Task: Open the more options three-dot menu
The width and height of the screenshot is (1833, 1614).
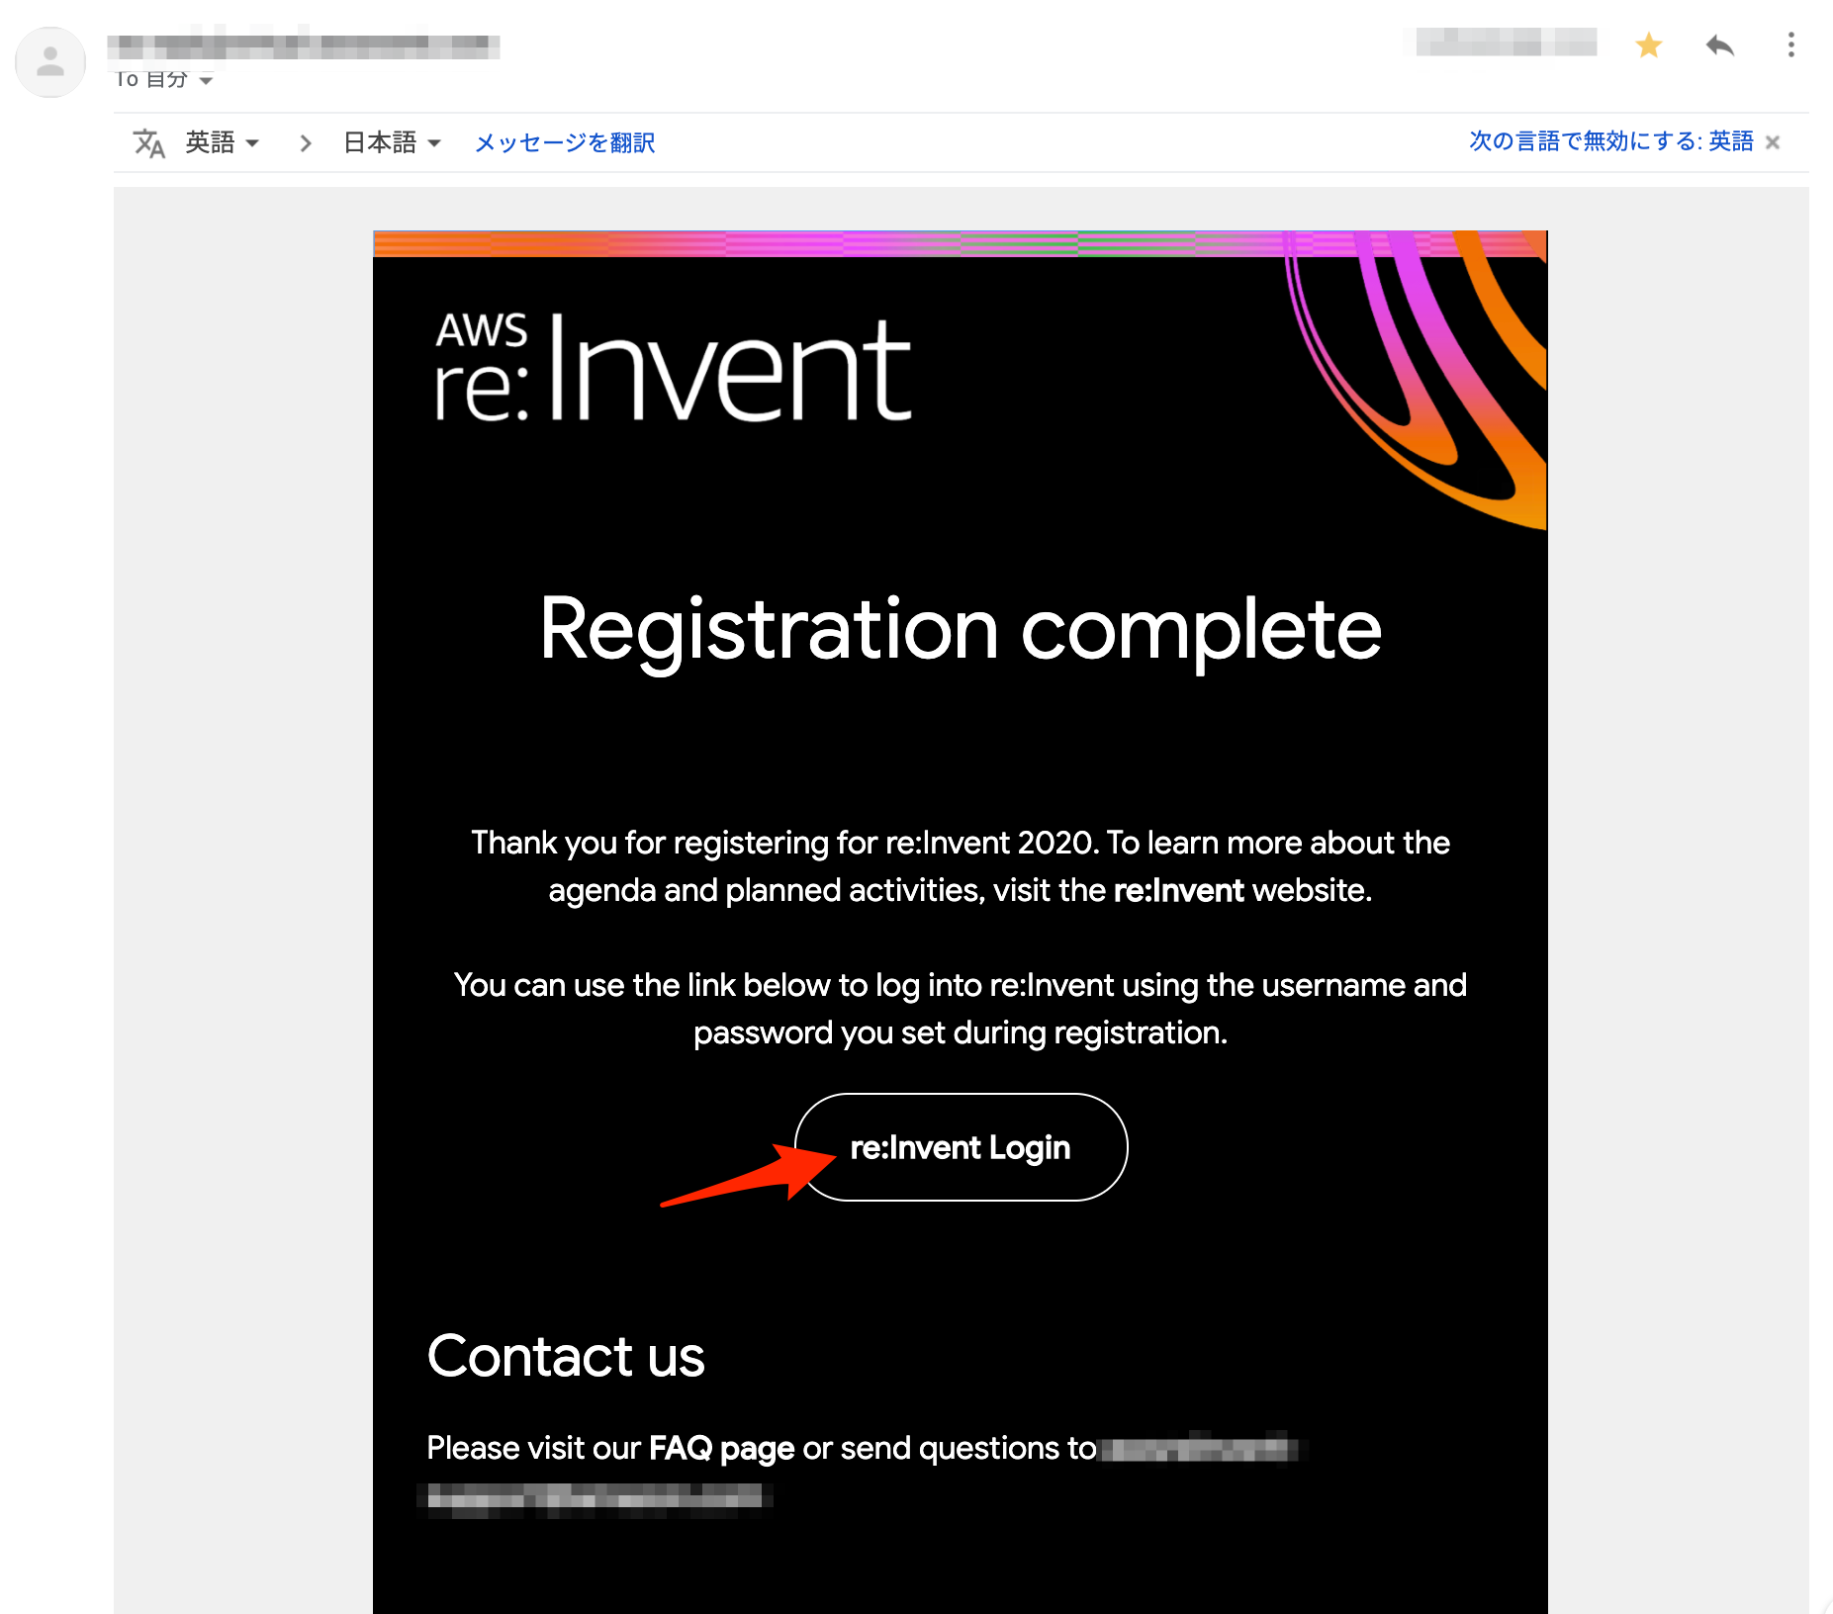Action: pyautogui.click(x=1790, y=45)
